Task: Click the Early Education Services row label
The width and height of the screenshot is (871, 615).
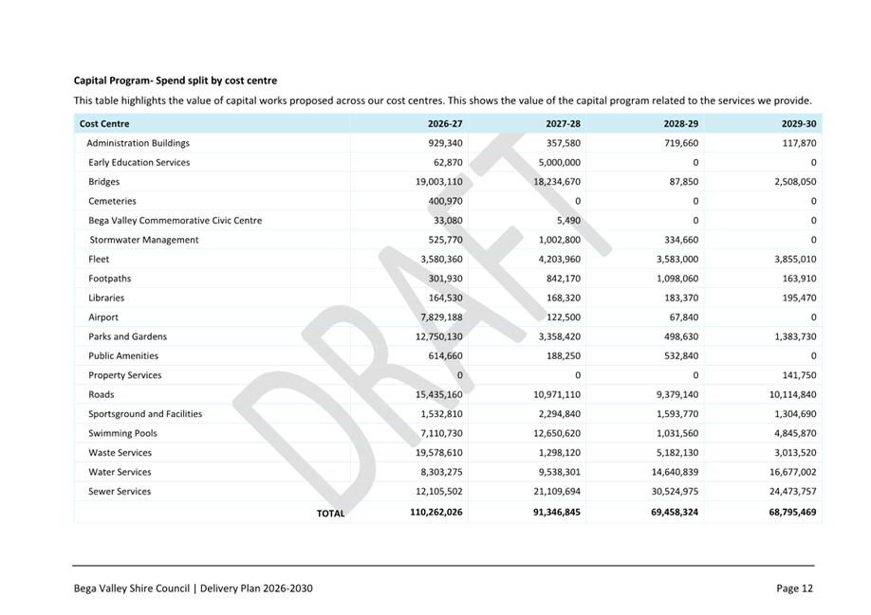Action: click(x=139, y=162)
